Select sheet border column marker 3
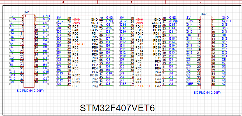The height and width of the screenshot is (116, 242). click(63, 2)
